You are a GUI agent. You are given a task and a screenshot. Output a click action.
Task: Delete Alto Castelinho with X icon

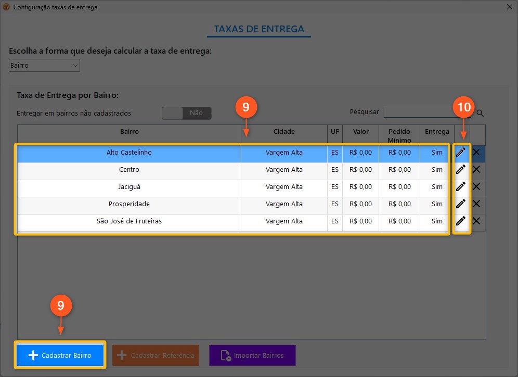pyautogui.click(x=476, y=152)
